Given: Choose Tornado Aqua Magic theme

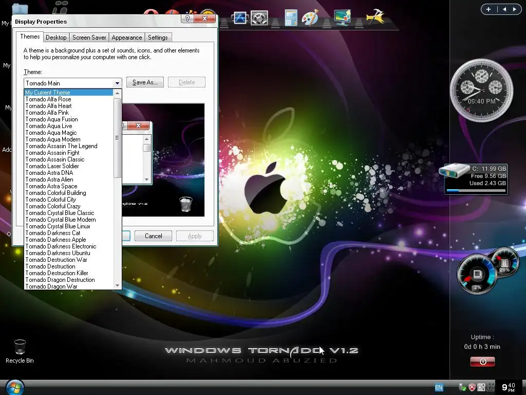Looking at the screenshot, I should 69,133.
